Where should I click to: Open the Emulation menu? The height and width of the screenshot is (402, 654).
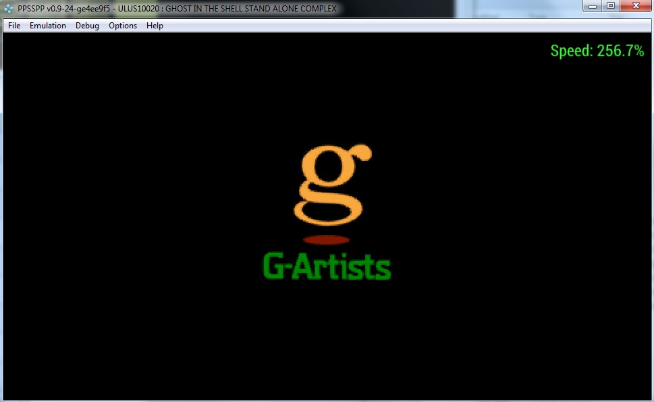[x=48, y=26]
